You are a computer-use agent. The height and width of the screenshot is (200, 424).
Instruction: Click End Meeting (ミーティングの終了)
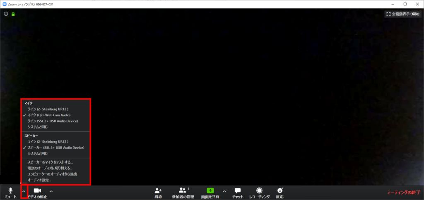tap(404, 193)
